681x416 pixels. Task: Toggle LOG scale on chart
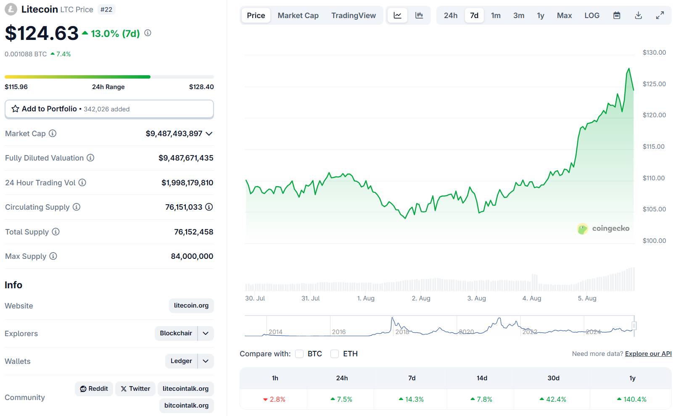click(592, 16)
